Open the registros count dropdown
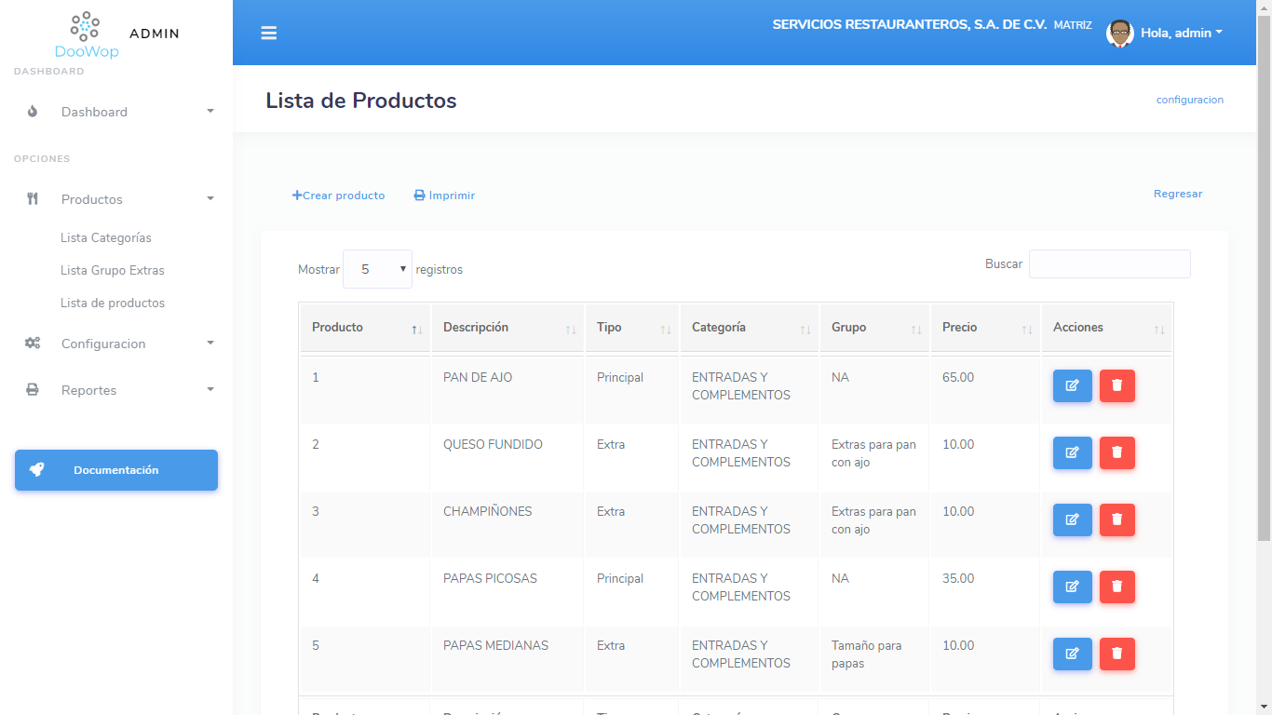The image size is (1272, 715). point(377,269)
